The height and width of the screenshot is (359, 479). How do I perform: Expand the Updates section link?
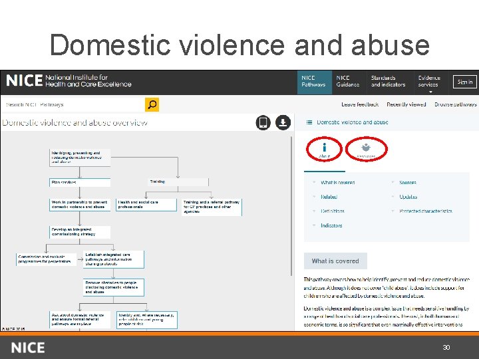408,197
